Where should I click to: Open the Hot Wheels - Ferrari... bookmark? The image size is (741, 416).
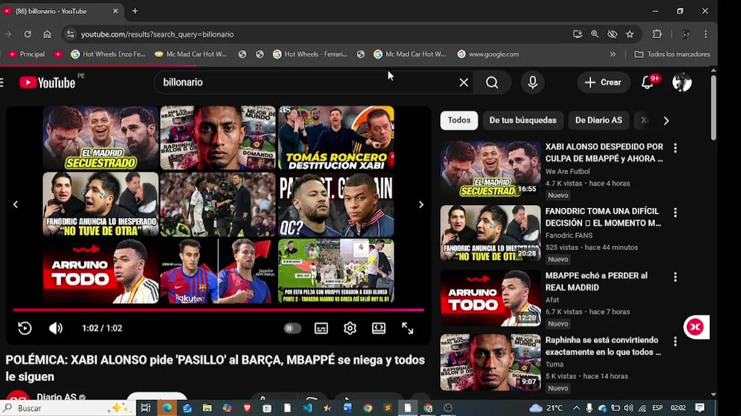[310, 54]
